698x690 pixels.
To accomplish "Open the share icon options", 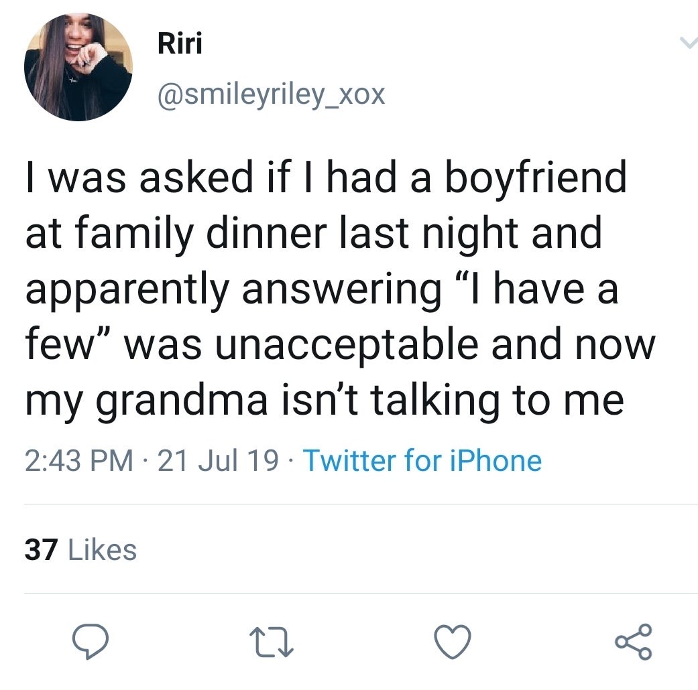I will point(634,642).
